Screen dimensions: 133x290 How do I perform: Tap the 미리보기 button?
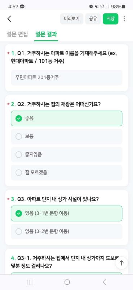coord(72,19)
